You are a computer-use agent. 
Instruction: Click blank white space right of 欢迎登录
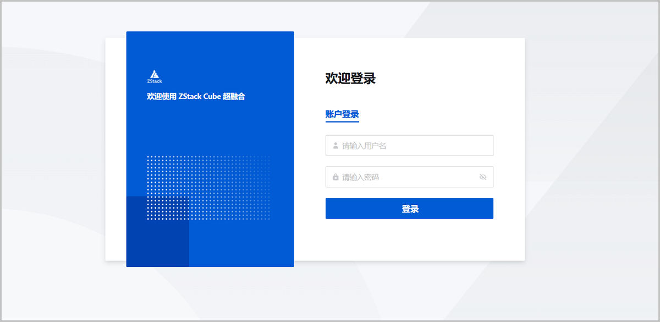pos(451,79)
